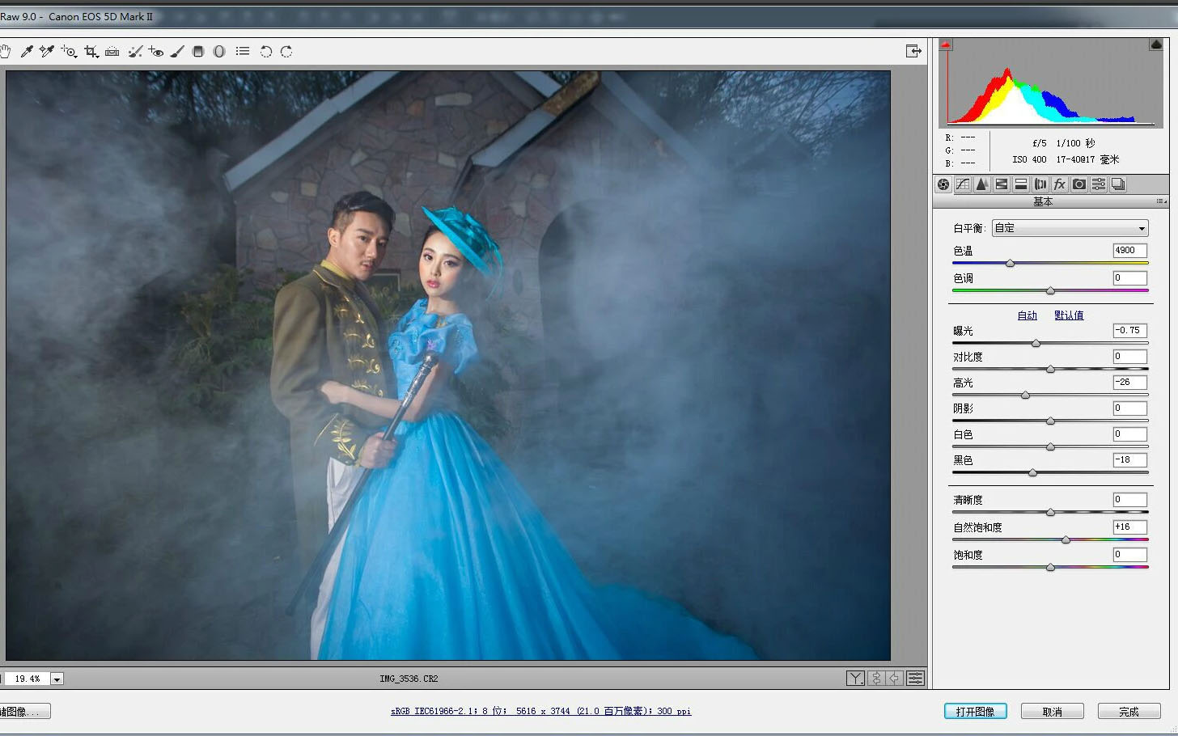Click the shadows value field
The image size is (1178, 736).
pos(1129,408)
